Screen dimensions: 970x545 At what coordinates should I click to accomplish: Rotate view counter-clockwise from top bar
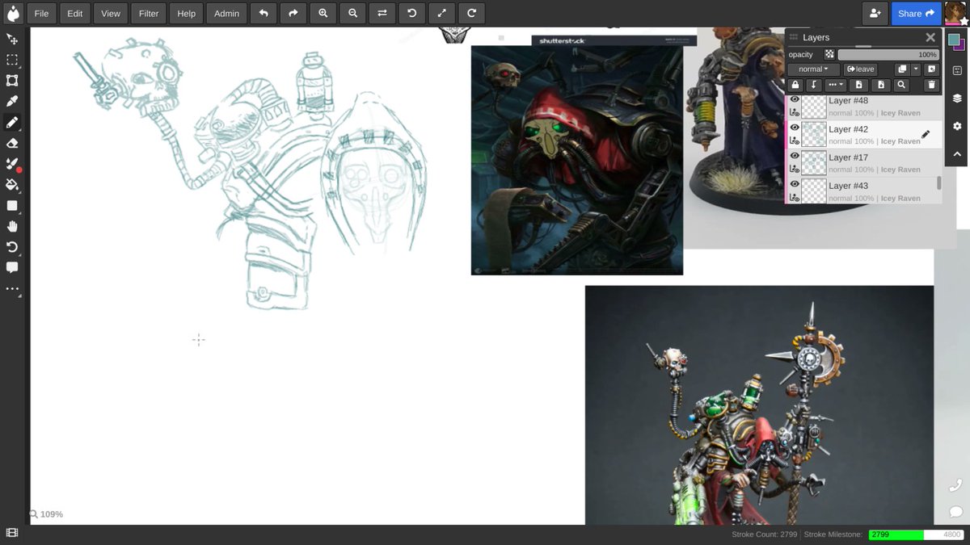(411, 13)
